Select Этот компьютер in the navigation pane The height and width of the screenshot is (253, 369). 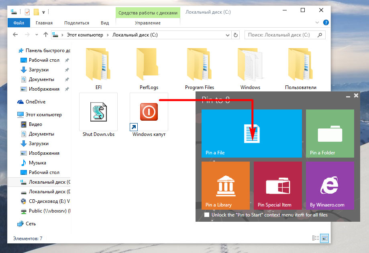point(39,115)
